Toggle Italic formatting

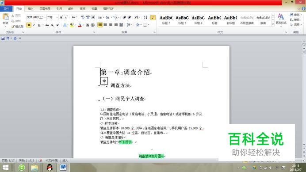(34, 25)
